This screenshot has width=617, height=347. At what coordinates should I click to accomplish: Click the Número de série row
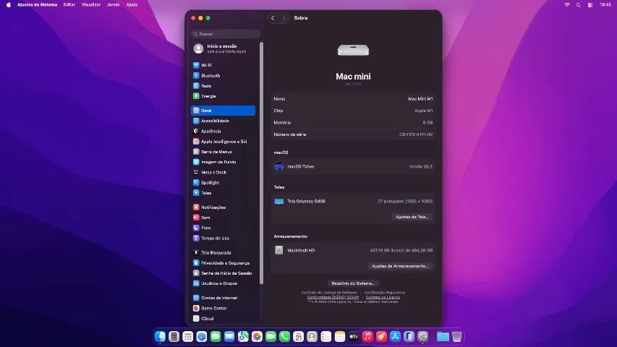click(x=353, y=134)
